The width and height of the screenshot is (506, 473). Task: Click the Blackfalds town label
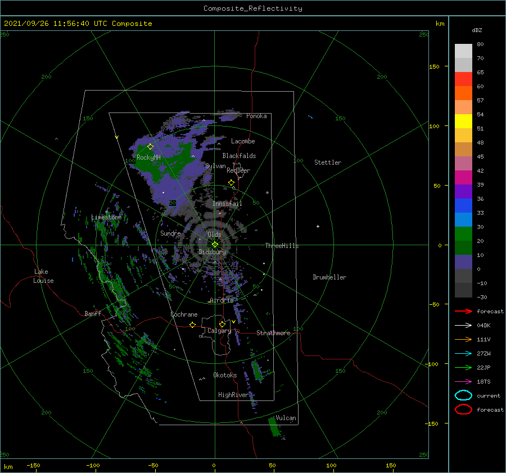[239, 156]
